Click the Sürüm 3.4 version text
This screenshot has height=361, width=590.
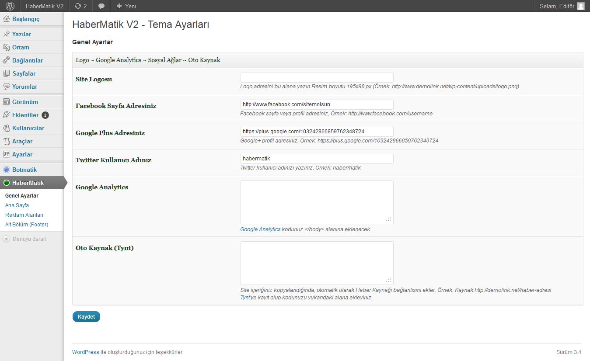click(569, 352)
